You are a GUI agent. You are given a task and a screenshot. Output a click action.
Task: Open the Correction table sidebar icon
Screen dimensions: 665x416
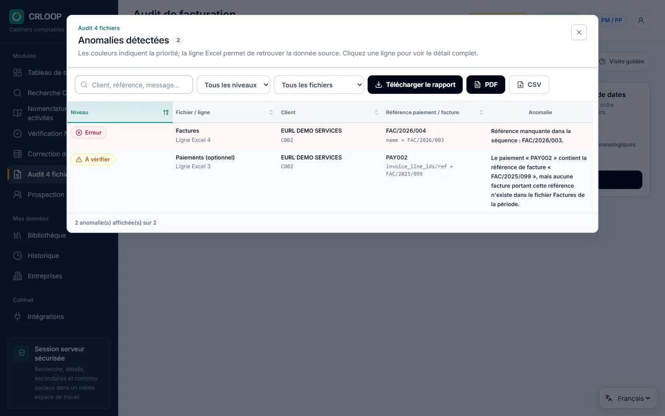18,154
